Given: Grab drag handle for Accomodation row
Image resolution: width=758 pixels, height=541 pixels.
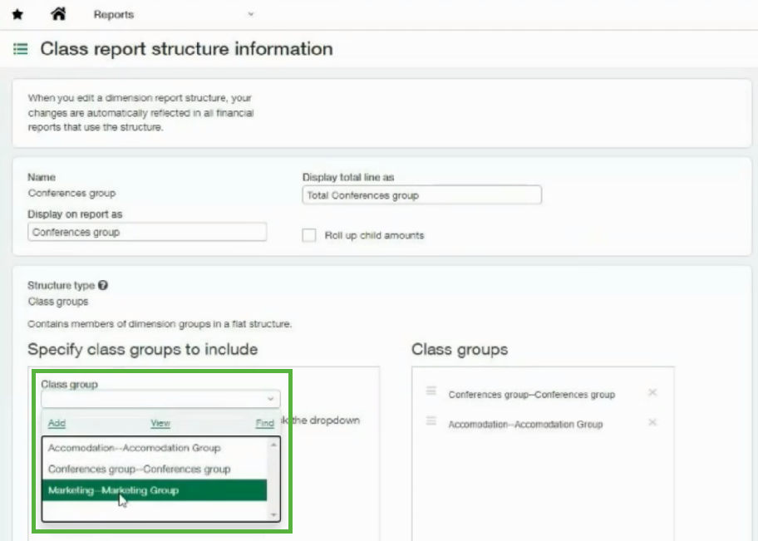Looking at the screenshot, I should point(431,421).
